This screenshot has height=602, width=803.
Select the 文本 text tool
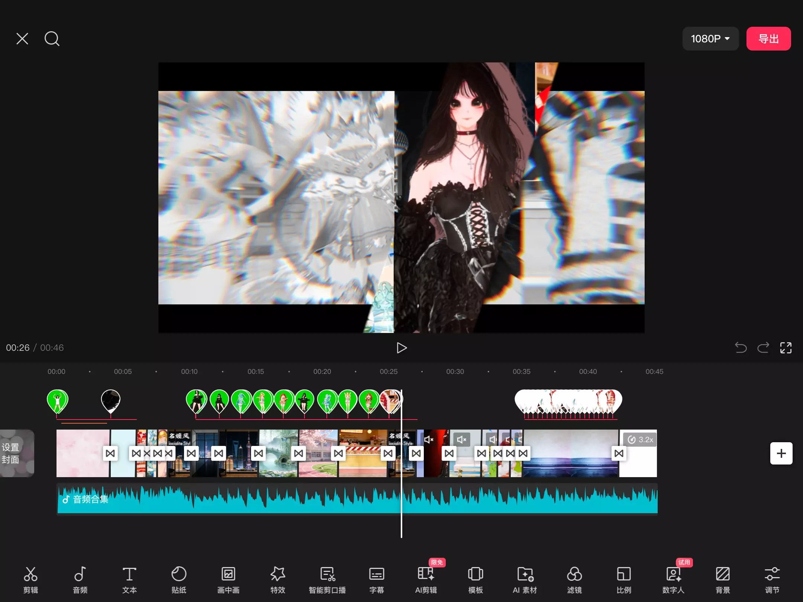pos(129,579)
